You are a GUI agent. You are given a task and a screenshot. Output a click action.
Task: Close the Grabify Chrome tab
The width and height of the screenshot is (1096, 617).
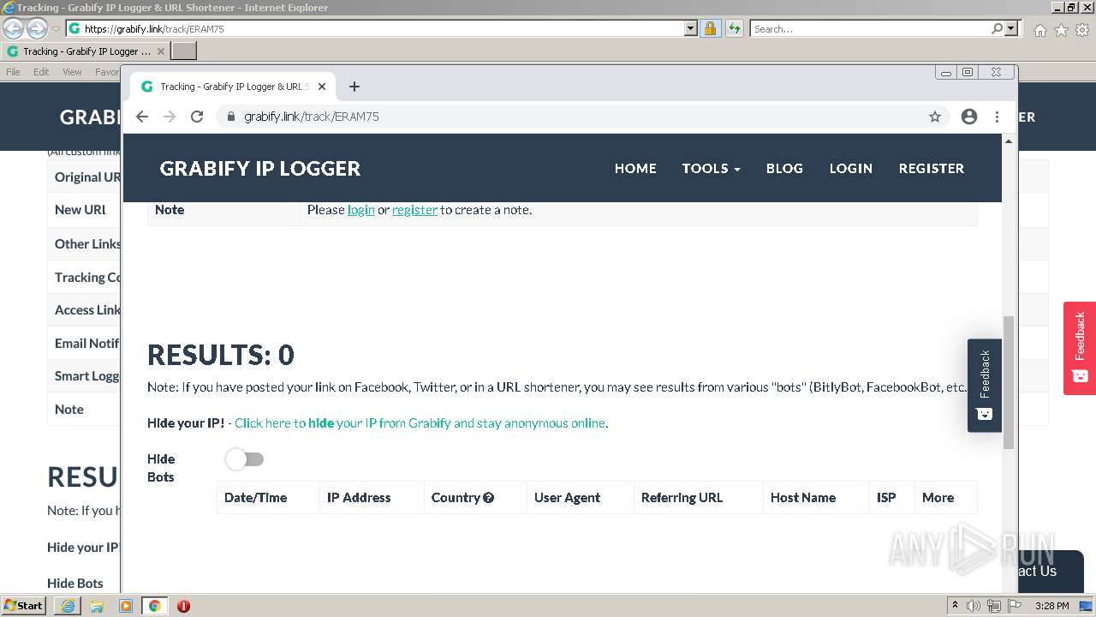pyautogui.click(x=322, y=87)
